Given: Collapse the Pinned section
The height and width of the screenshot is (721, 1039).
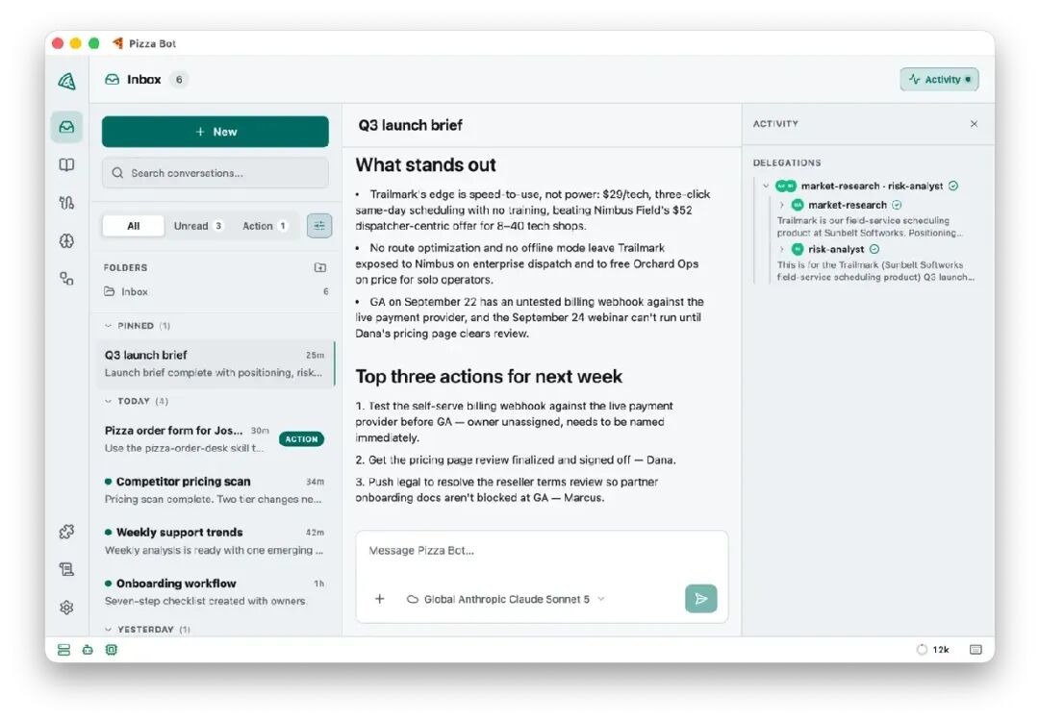Looking at the screenshot, I should point(108,326).
